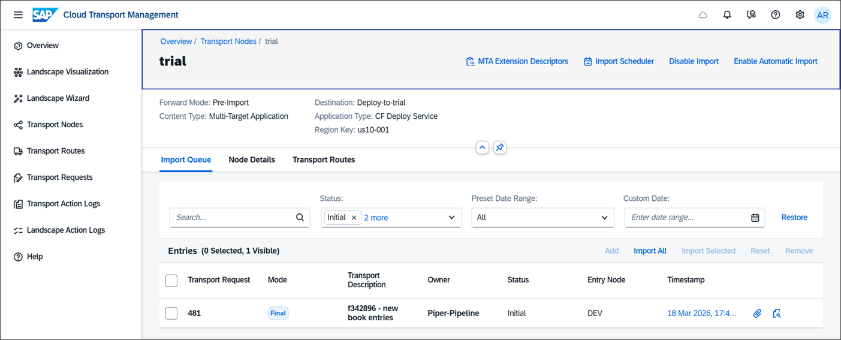
Task: Click the Final mode badge
Action: (x=278, y=313)
